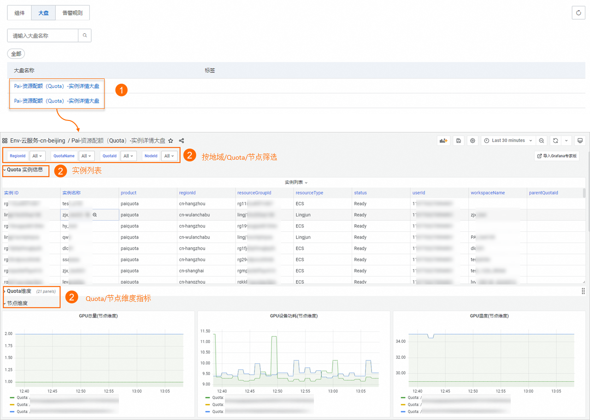Click the drag handle icon on Quota维度 row
This screenshot has width=590, height=420.
coord(583,291)
